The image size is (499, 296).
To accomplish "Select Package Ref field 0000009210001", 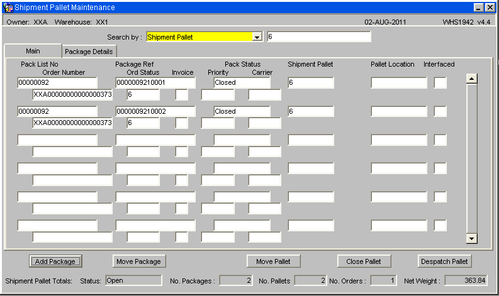I will click(155, 83).
